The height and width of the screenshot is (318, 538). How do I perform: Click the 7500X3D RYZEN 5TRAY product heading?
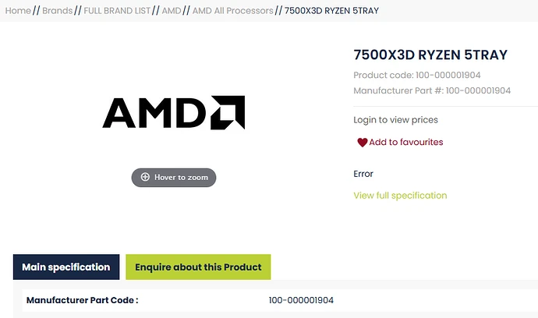coord(430,55)
